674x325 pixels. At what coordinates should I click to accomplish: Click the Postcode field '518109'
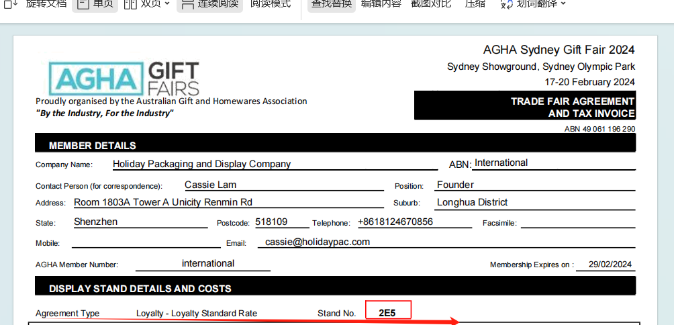(271, 222)
